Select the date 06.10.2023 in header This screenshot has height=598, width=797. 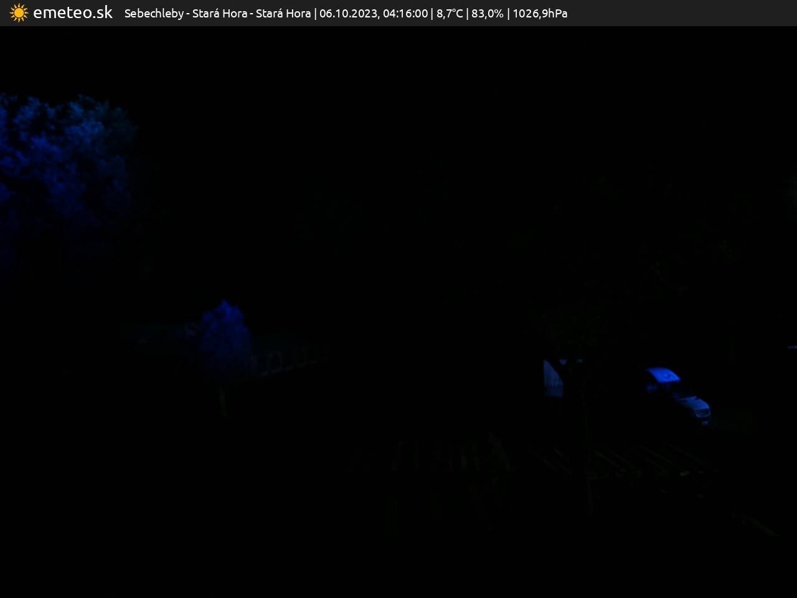(347, 14)
